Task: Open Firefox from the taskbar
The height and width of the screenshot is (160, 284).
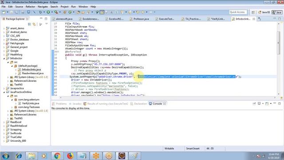Action: pos(70,156)
